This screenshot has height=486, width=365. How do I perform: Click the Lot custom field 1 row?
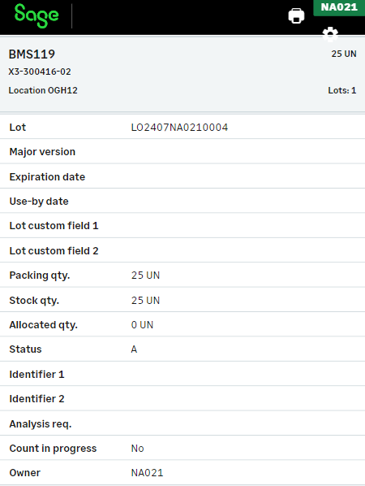click(182, 226)
